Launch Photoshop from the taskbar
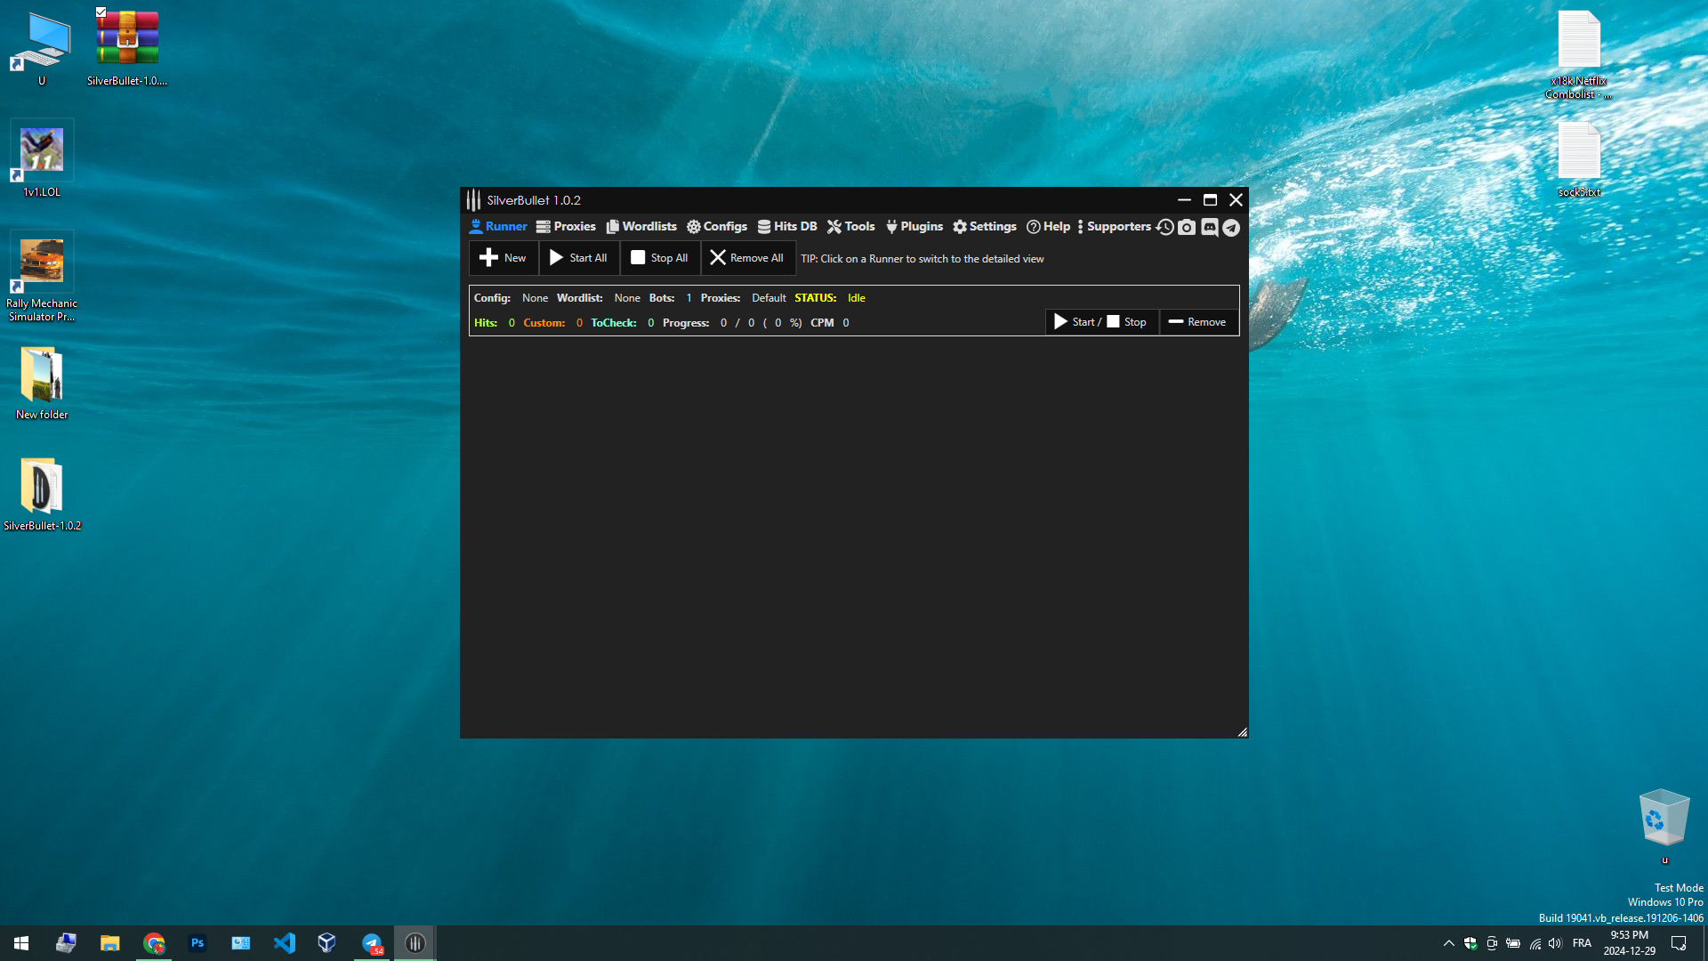Viewport: 1708px width, 961px height. [197, 942]
